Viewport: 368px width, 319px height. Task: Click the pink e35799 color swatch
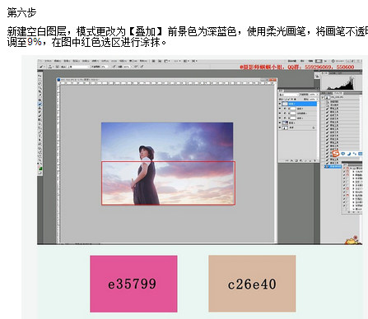click(x=133, y=284)
